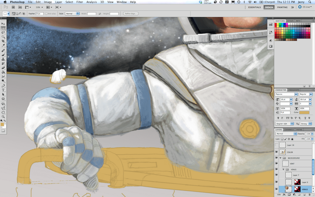Select the Eyedropper tool
315x197 pixels.
point(3,45)
